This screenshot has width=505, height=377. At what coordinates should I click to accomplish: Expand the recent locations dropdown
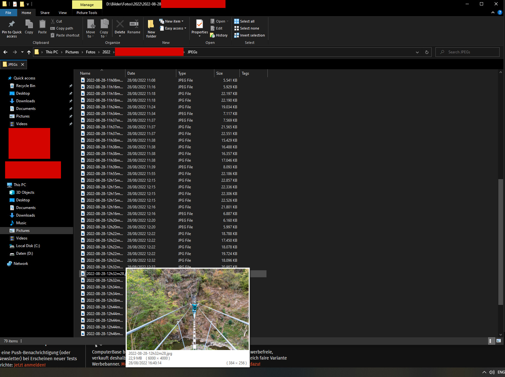point(22,52)
